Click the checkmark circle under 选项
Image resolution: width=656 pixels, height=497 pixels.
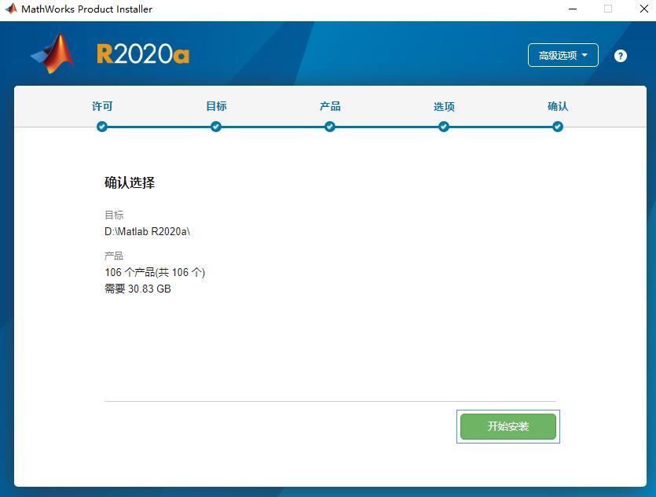tap(444, 127)
